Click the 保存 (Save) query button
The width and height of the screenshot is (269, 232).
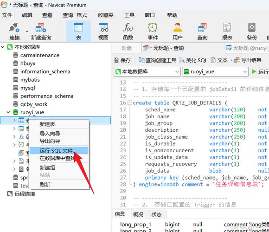click(x=122, y=60)
